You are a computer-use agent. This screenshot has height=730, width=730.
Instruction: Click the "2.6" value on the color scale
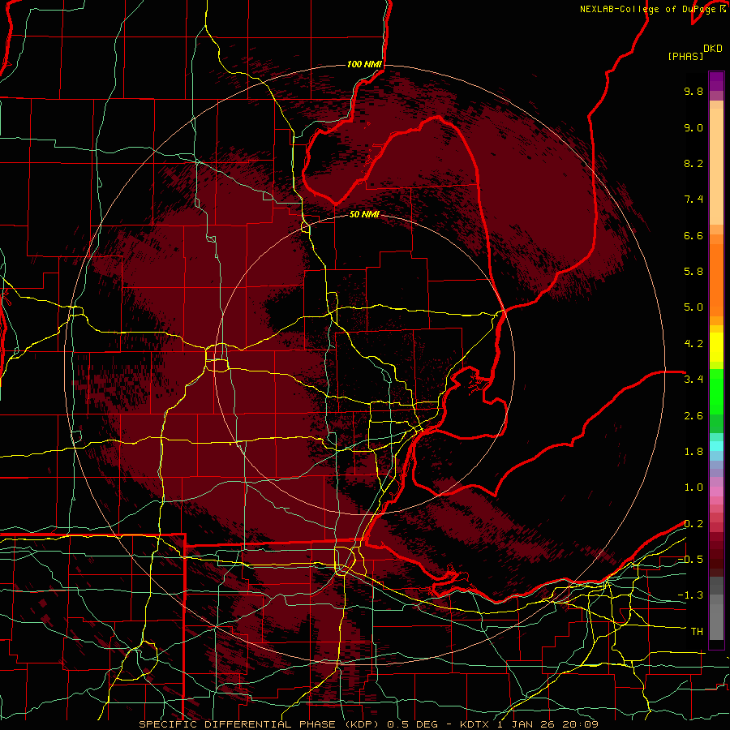(693, 416)
